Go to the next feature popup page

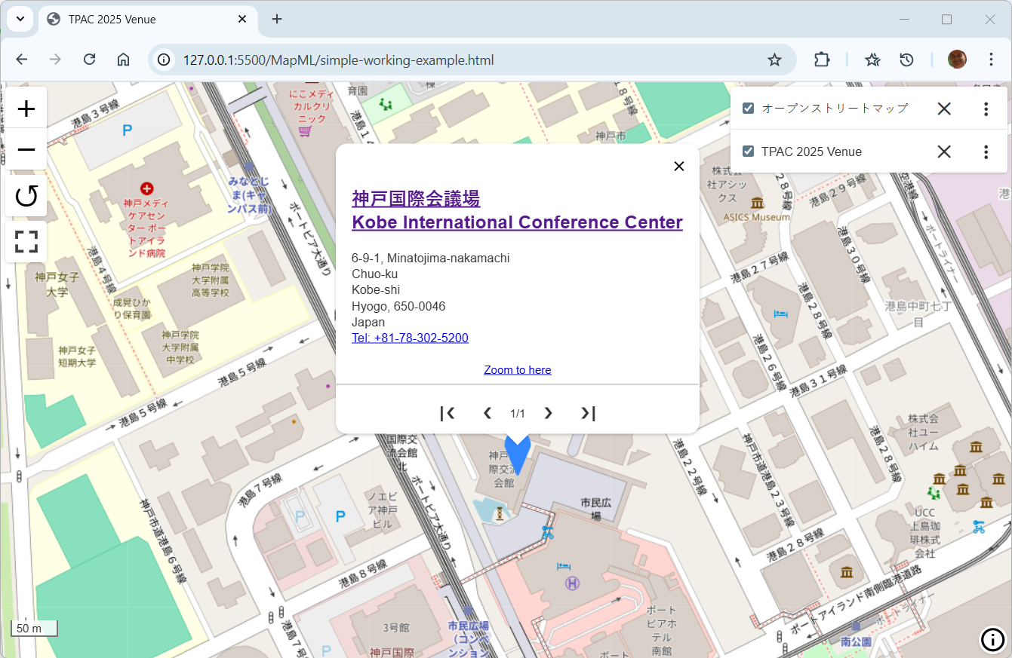(548, 413)
